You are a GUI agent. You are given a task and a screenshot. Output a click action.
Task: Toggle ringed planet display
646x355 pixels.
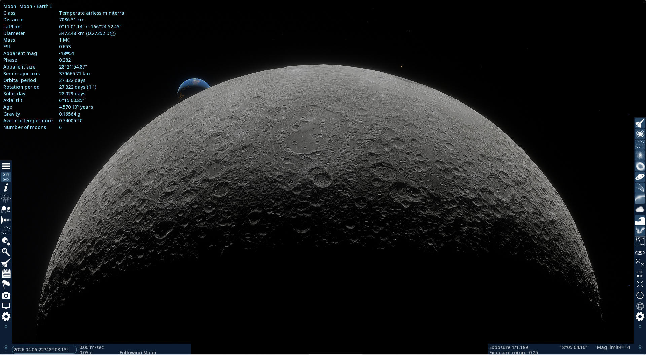[640, 177]
